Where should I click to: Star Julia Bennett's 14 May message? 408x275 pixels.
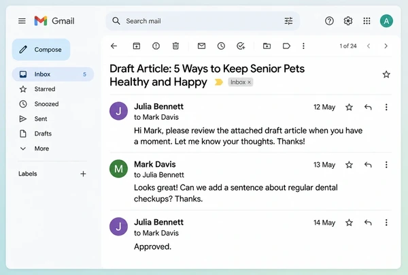tap(349, 223)
